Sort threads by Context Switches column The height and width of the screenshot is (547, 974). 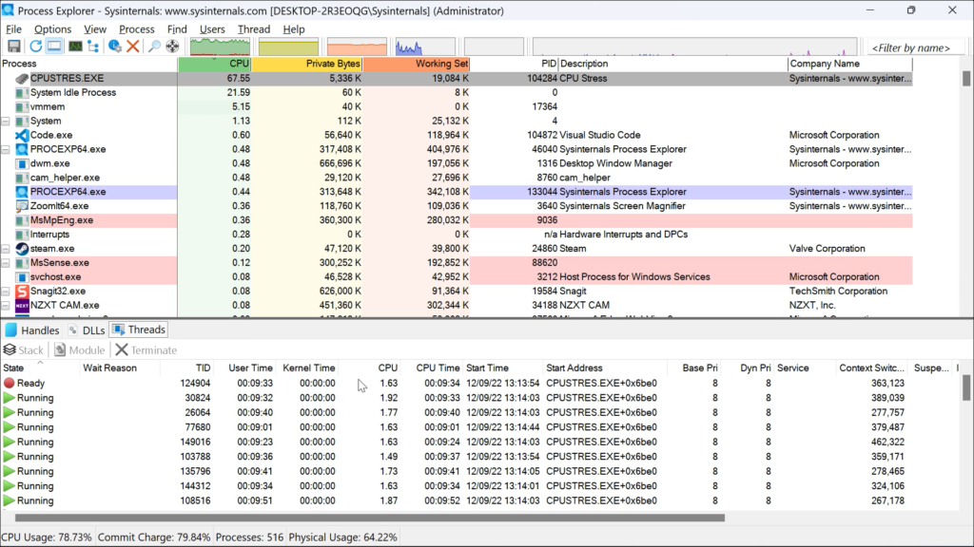[x=871, y=368]
